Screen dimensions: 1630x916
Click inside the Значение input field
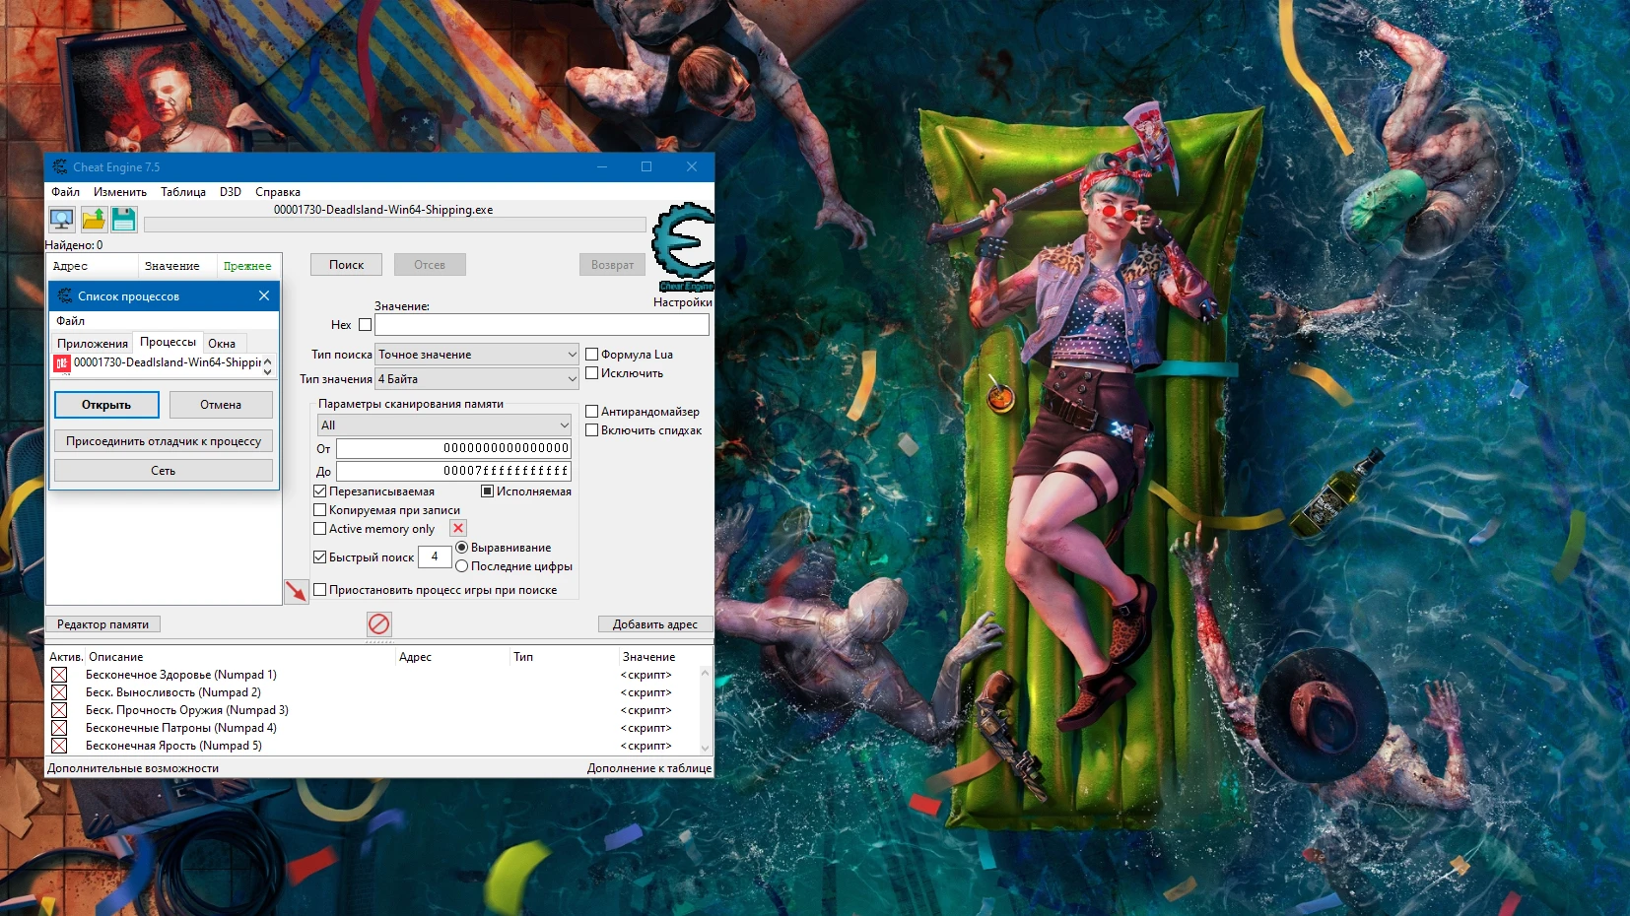coord(542,324)
